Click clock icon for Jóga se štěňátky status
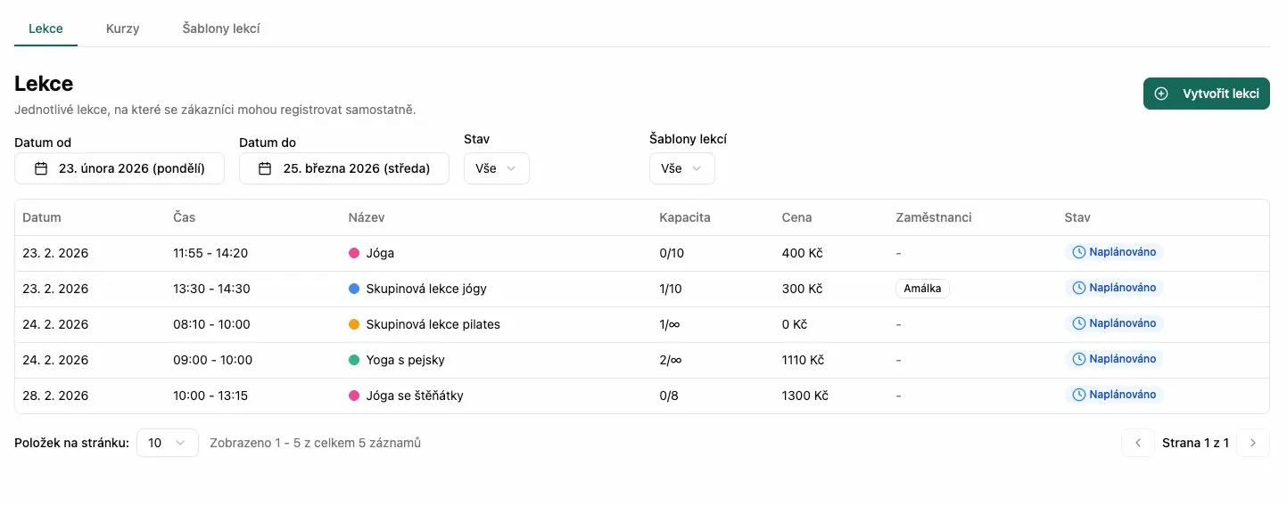This screenshot has height=506, width=1287. (x=1078, y=395)
